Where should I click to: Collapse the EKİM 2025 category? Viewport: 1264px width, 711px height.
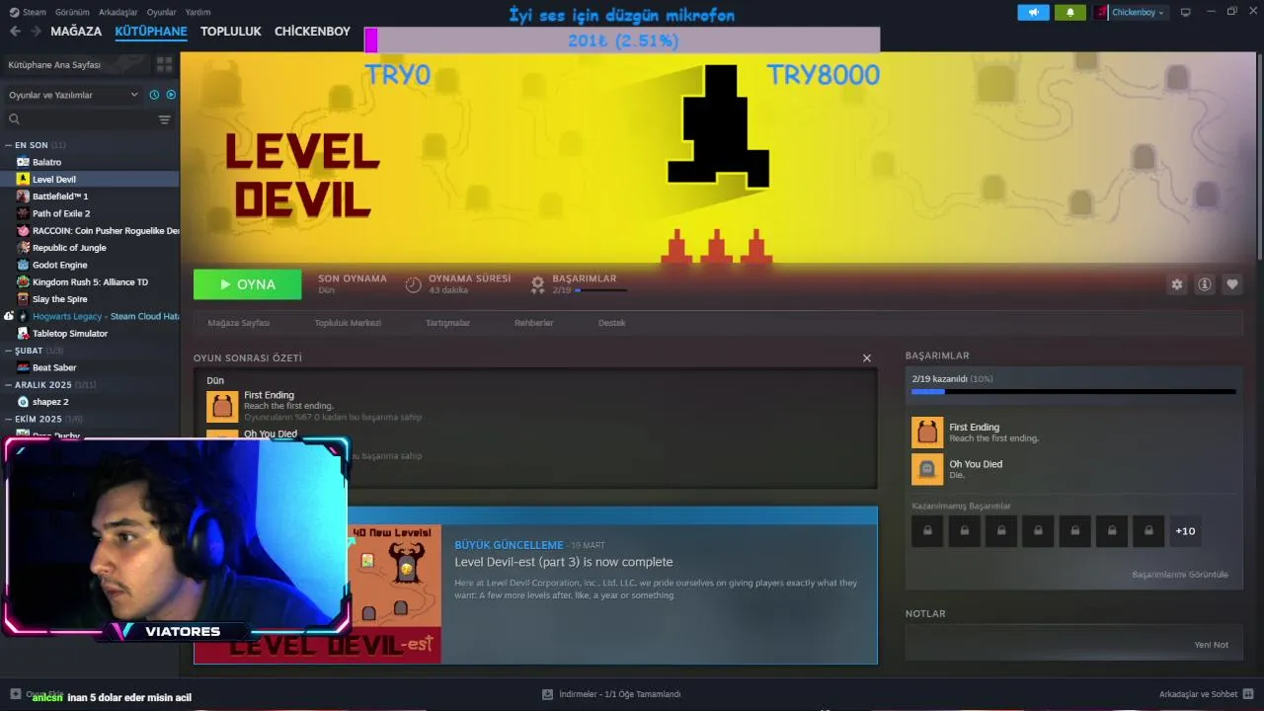(9, 419)
